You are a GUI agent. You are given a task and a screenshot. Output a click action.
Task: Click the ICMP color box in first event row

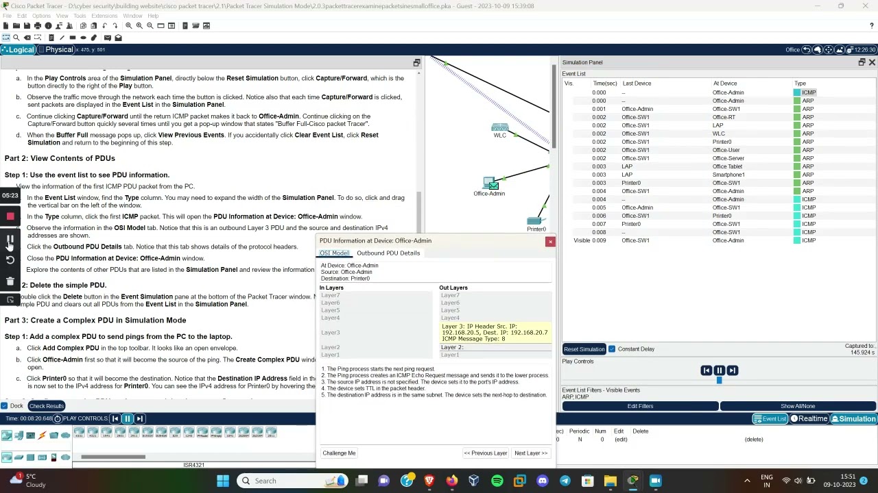point(797,92)
